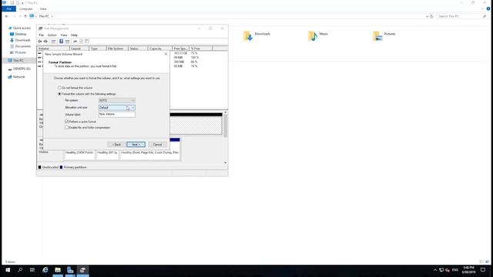Sort by File System column header
The height and width of the screenshot is (277, 493).
pos(116,48)
